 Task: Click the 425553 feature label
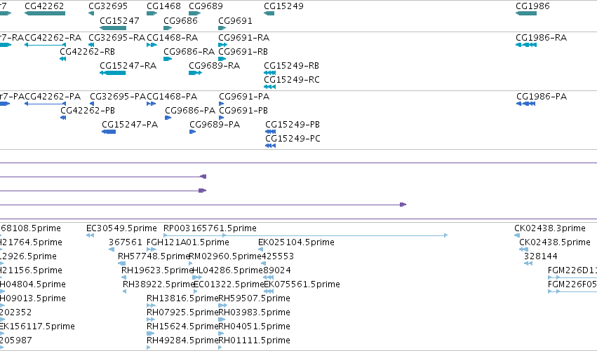coord(278,256)
